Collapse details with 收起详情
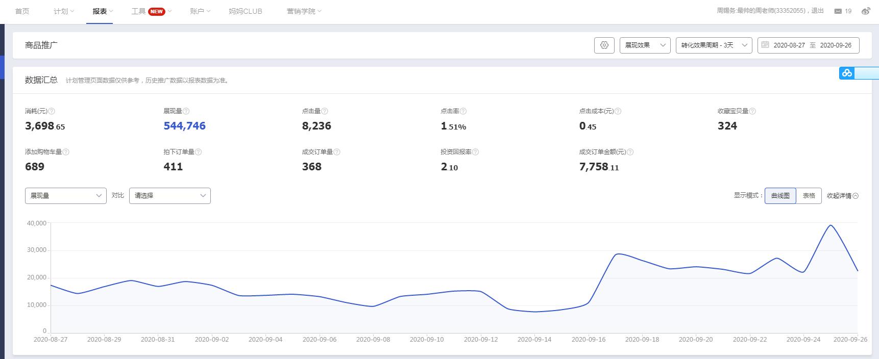Viewport: 879px width, 359px height. point(842,196)
